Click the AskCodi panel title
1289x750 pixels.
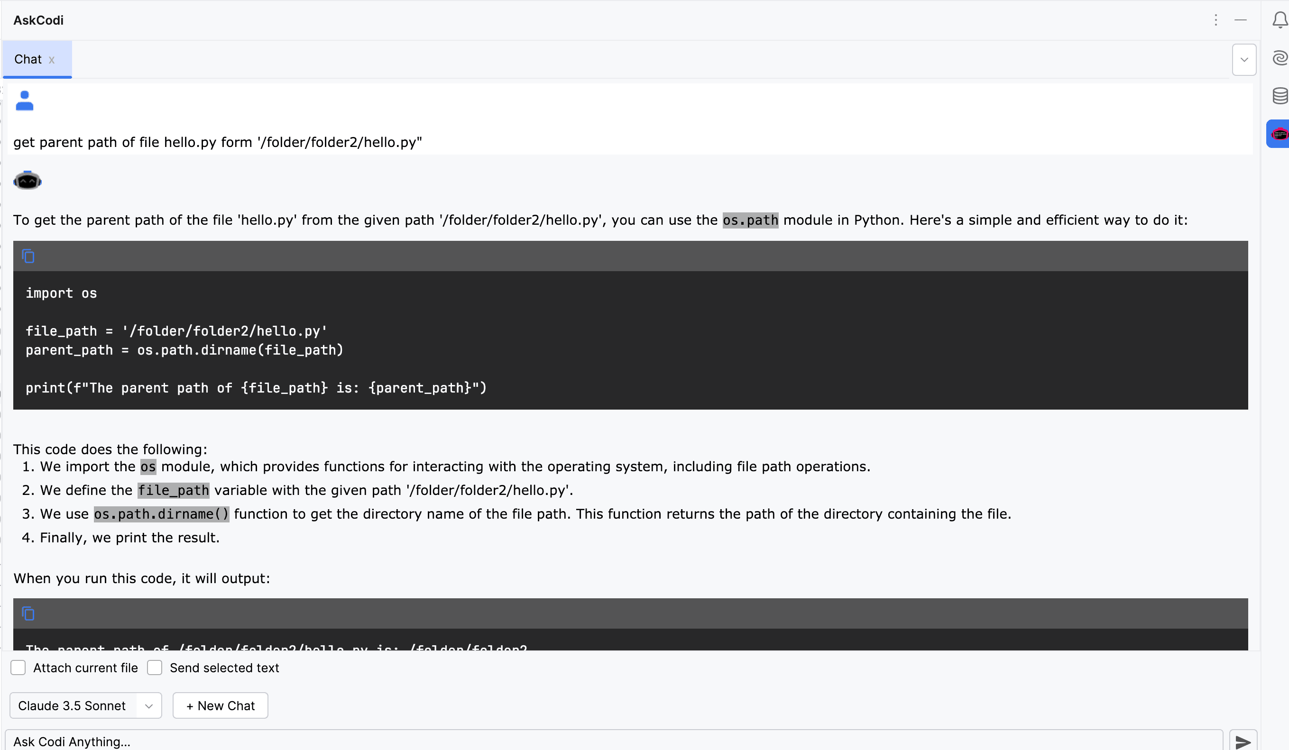point(38,20)
